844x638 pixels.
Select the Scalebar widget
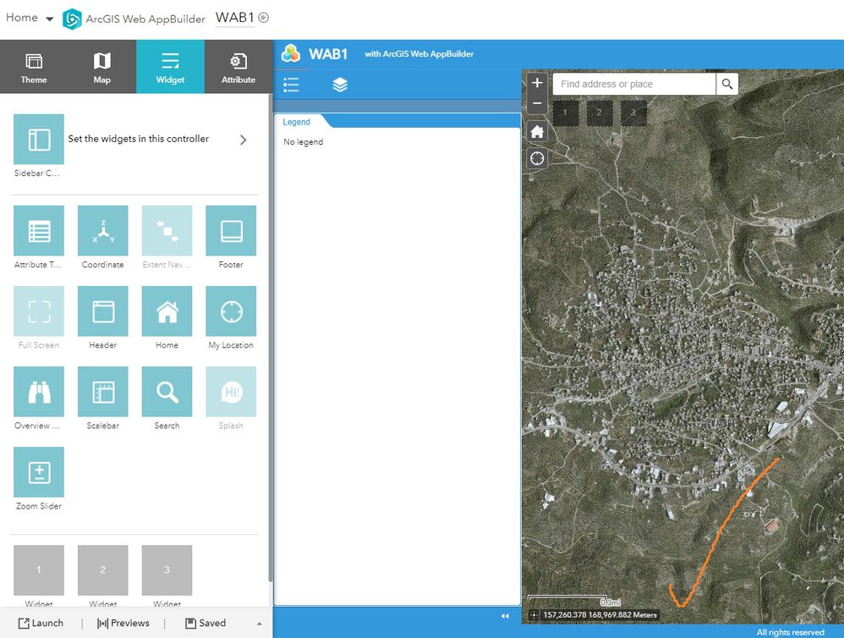[103, 392]
